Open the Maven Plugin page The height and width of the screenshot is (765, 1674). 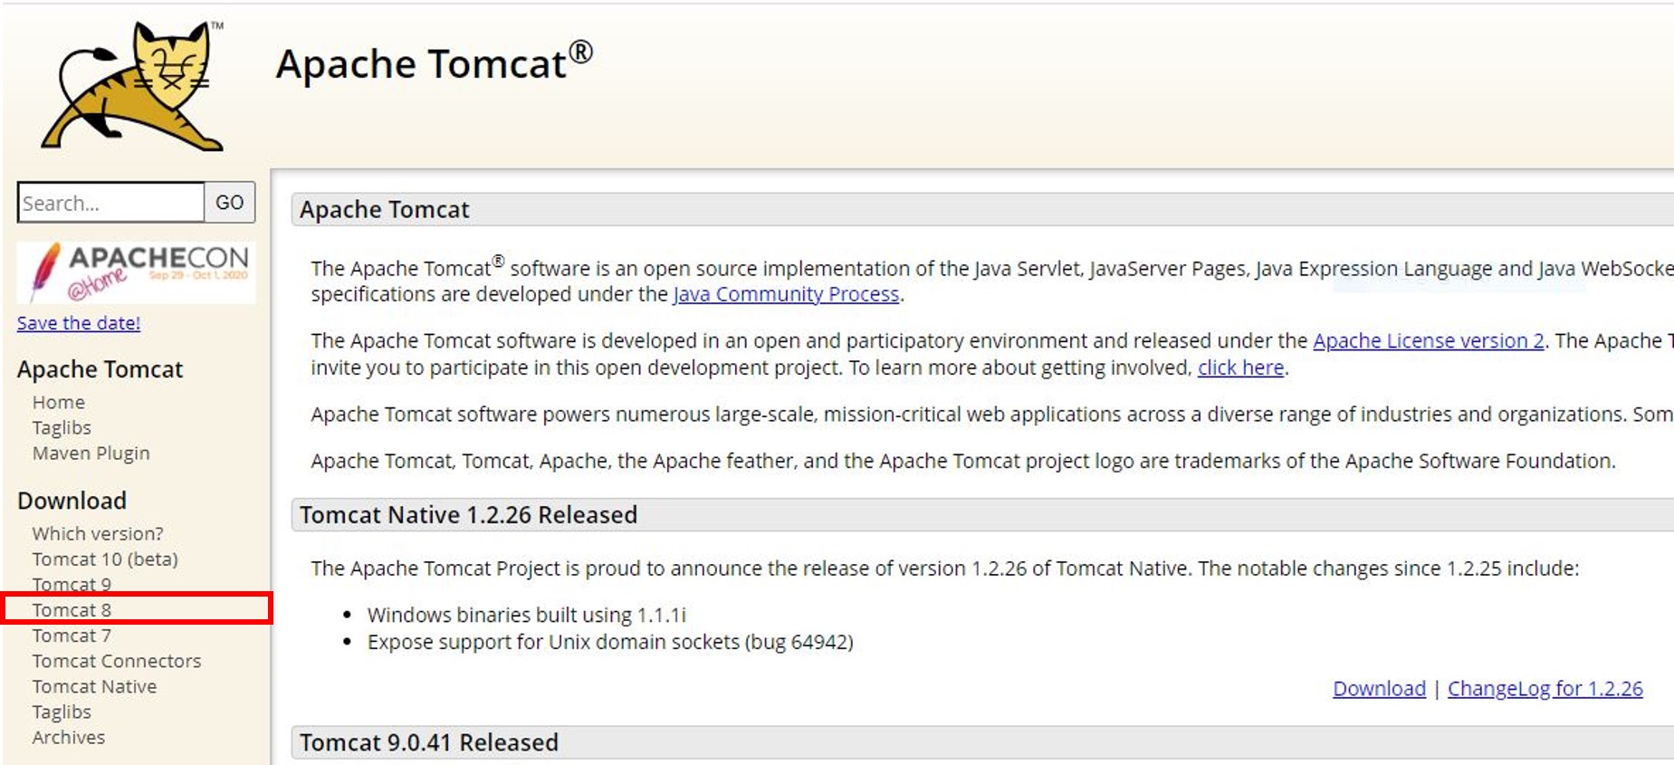click(x=91, y=452)
